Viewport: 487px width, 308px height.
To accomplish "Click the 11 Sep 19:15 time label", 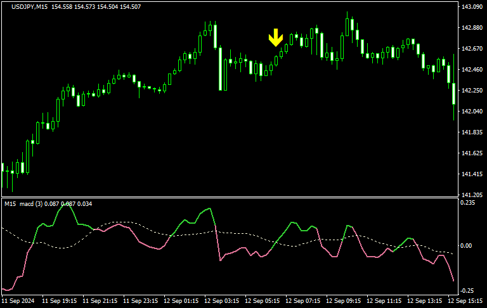I will [x=58, y=301].
